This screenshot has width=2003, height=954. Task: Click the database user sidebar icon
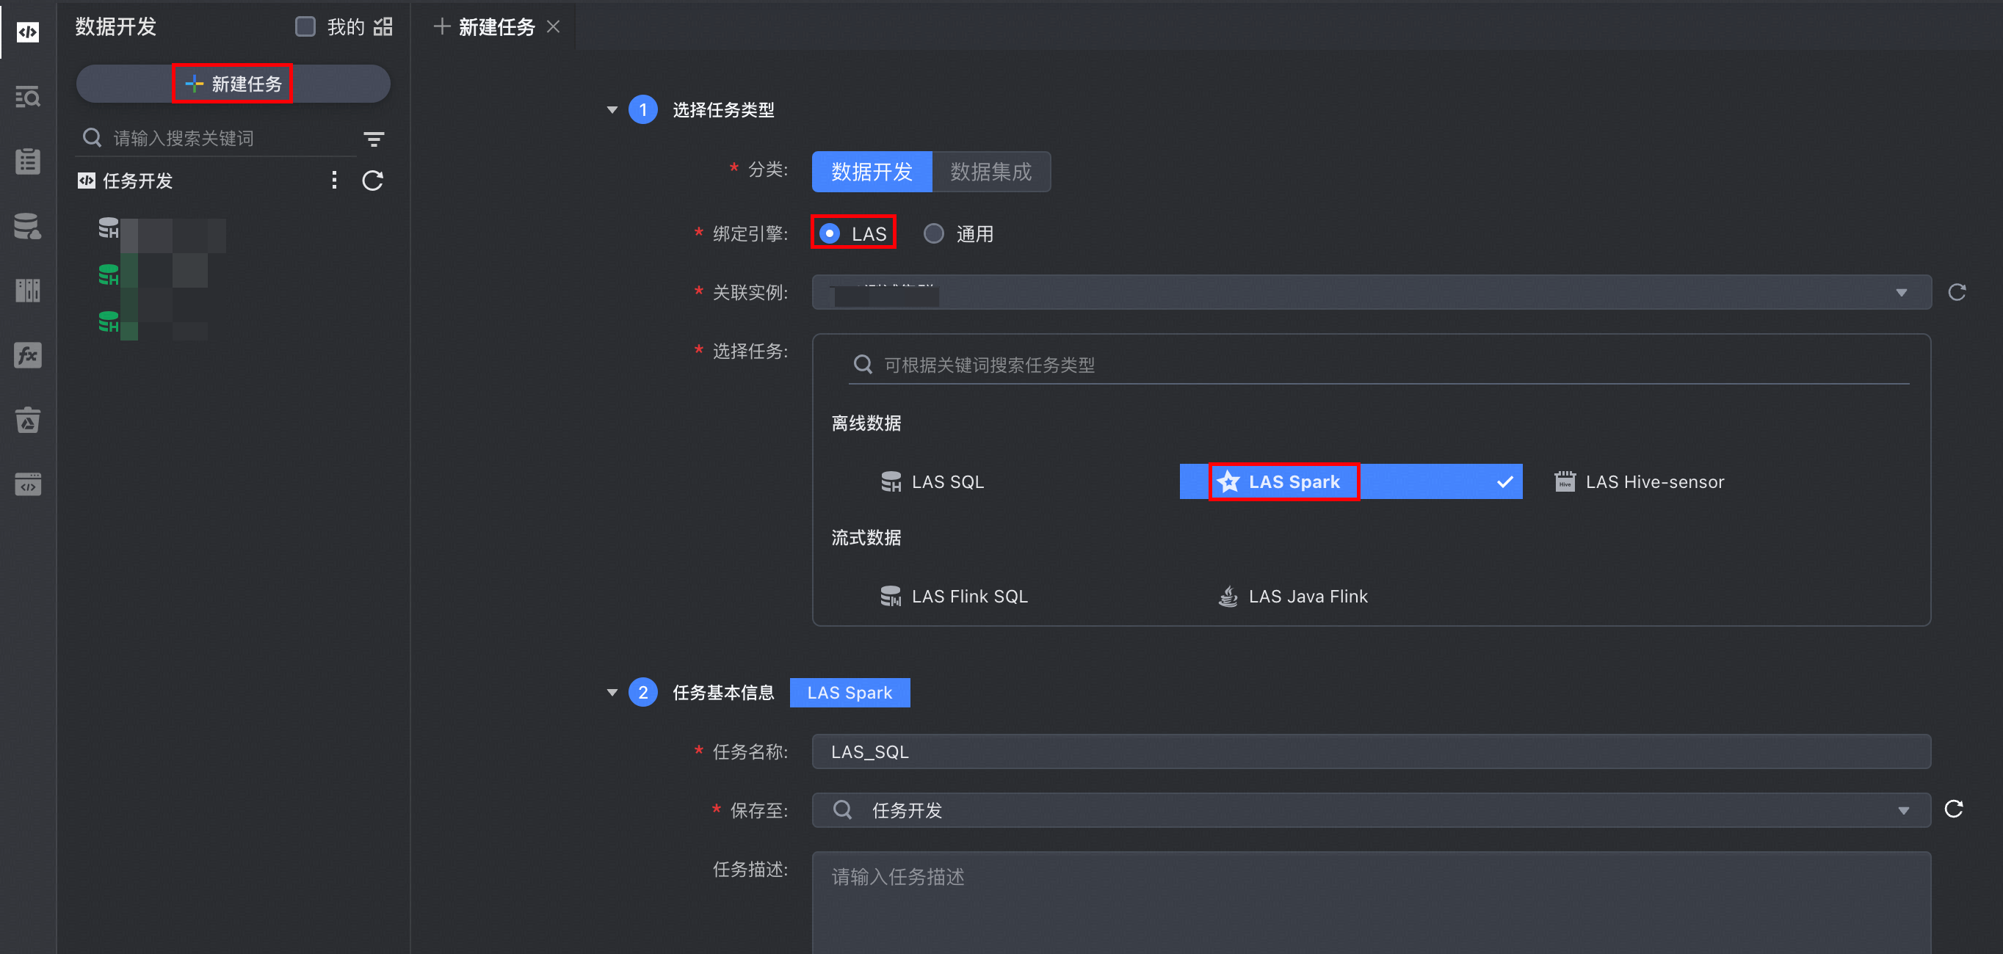28,226
